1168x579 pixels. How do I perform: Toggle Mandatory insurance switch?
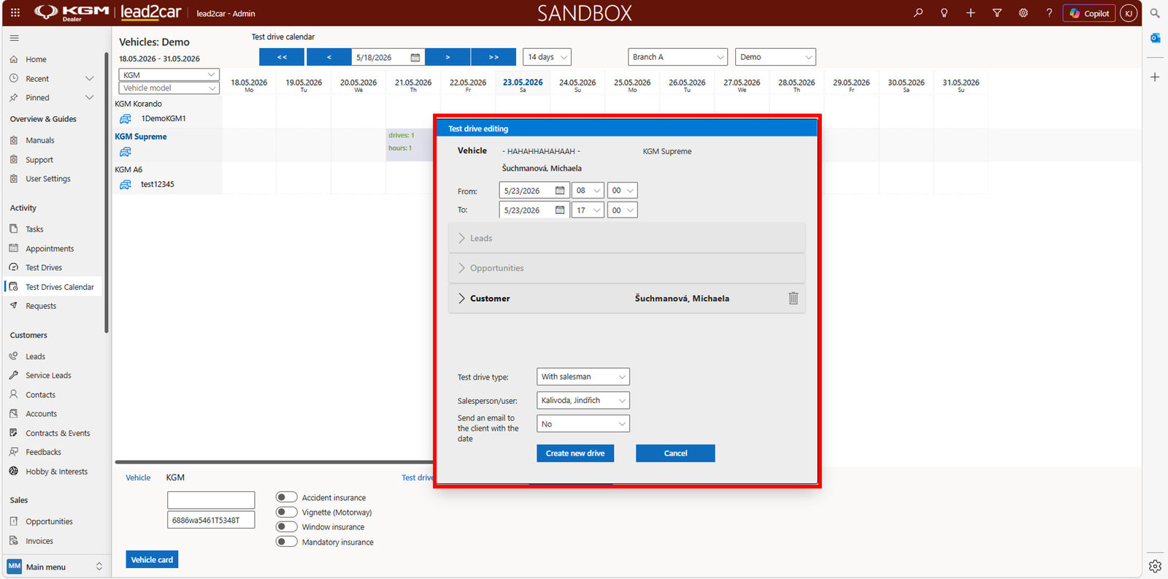(287, 542)
